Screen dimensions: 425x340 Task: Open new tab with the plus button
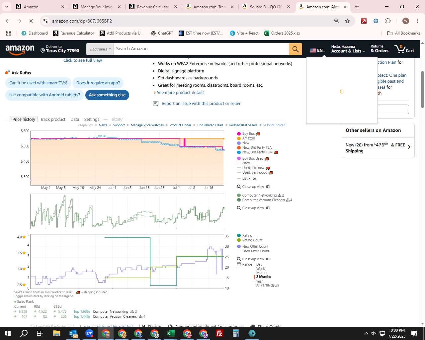pyautogui.click(x=357, y=7)
